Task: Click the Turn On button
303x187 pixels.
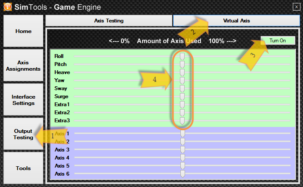Action: click(x=278, y=41)
